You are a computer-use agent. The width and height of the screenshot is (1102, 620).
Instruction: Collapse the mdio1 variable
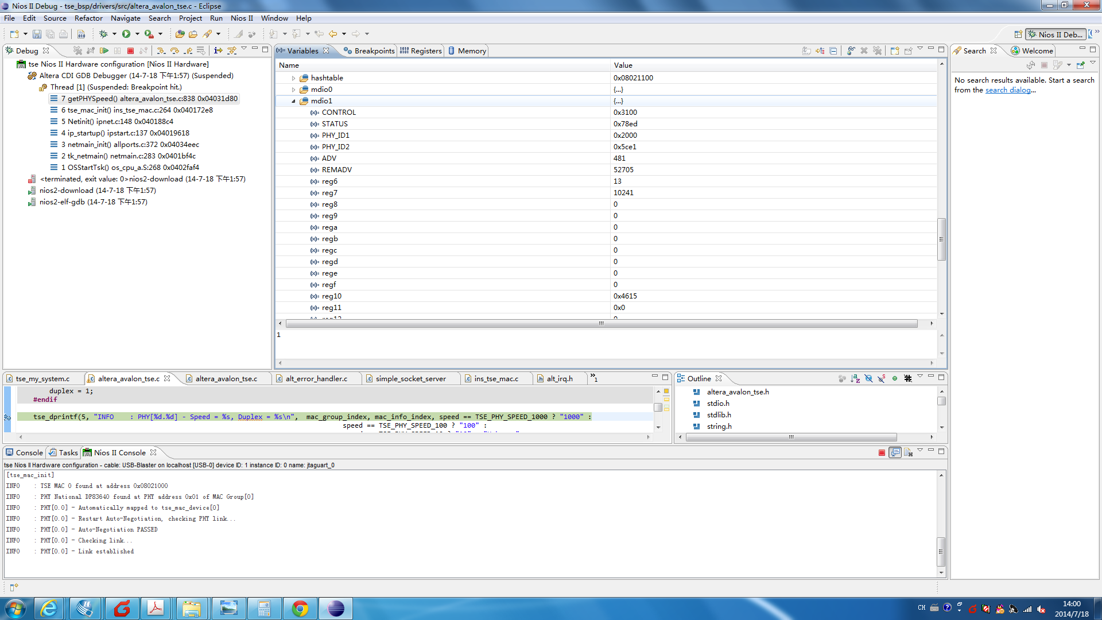(293, 101)
